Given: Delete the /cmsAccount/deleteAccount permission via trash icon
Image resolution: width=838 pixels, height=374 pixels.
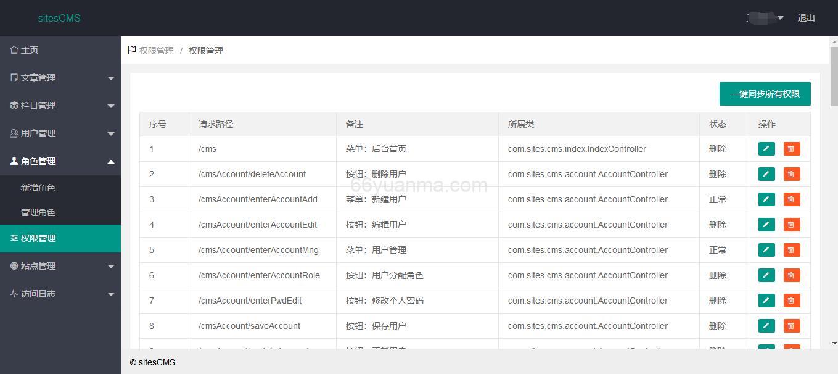Looking at the screenshot, I should click(791, 174).
